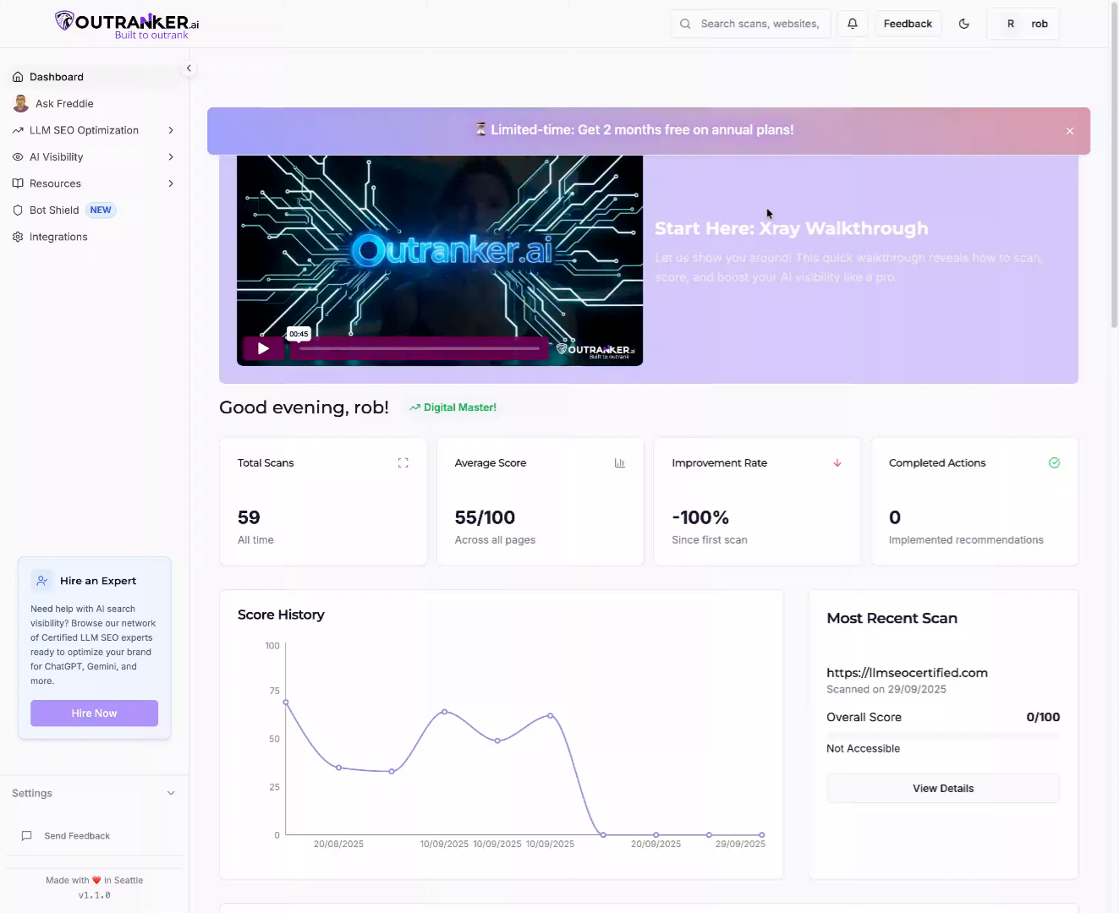Click the 'Scanned on 29/09/2025' text
Screen dimensions: 1119x913
(886, 690)
